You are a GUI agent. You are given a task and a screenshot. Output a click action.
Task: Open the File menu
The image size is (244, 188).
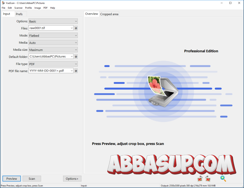click(x=3, y=8)
